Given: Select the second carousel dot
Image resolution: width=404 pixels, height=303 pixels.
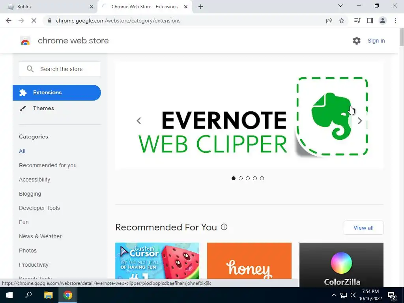Looking at the screenshot, I should pyautogui.click(x=241, y=178).
